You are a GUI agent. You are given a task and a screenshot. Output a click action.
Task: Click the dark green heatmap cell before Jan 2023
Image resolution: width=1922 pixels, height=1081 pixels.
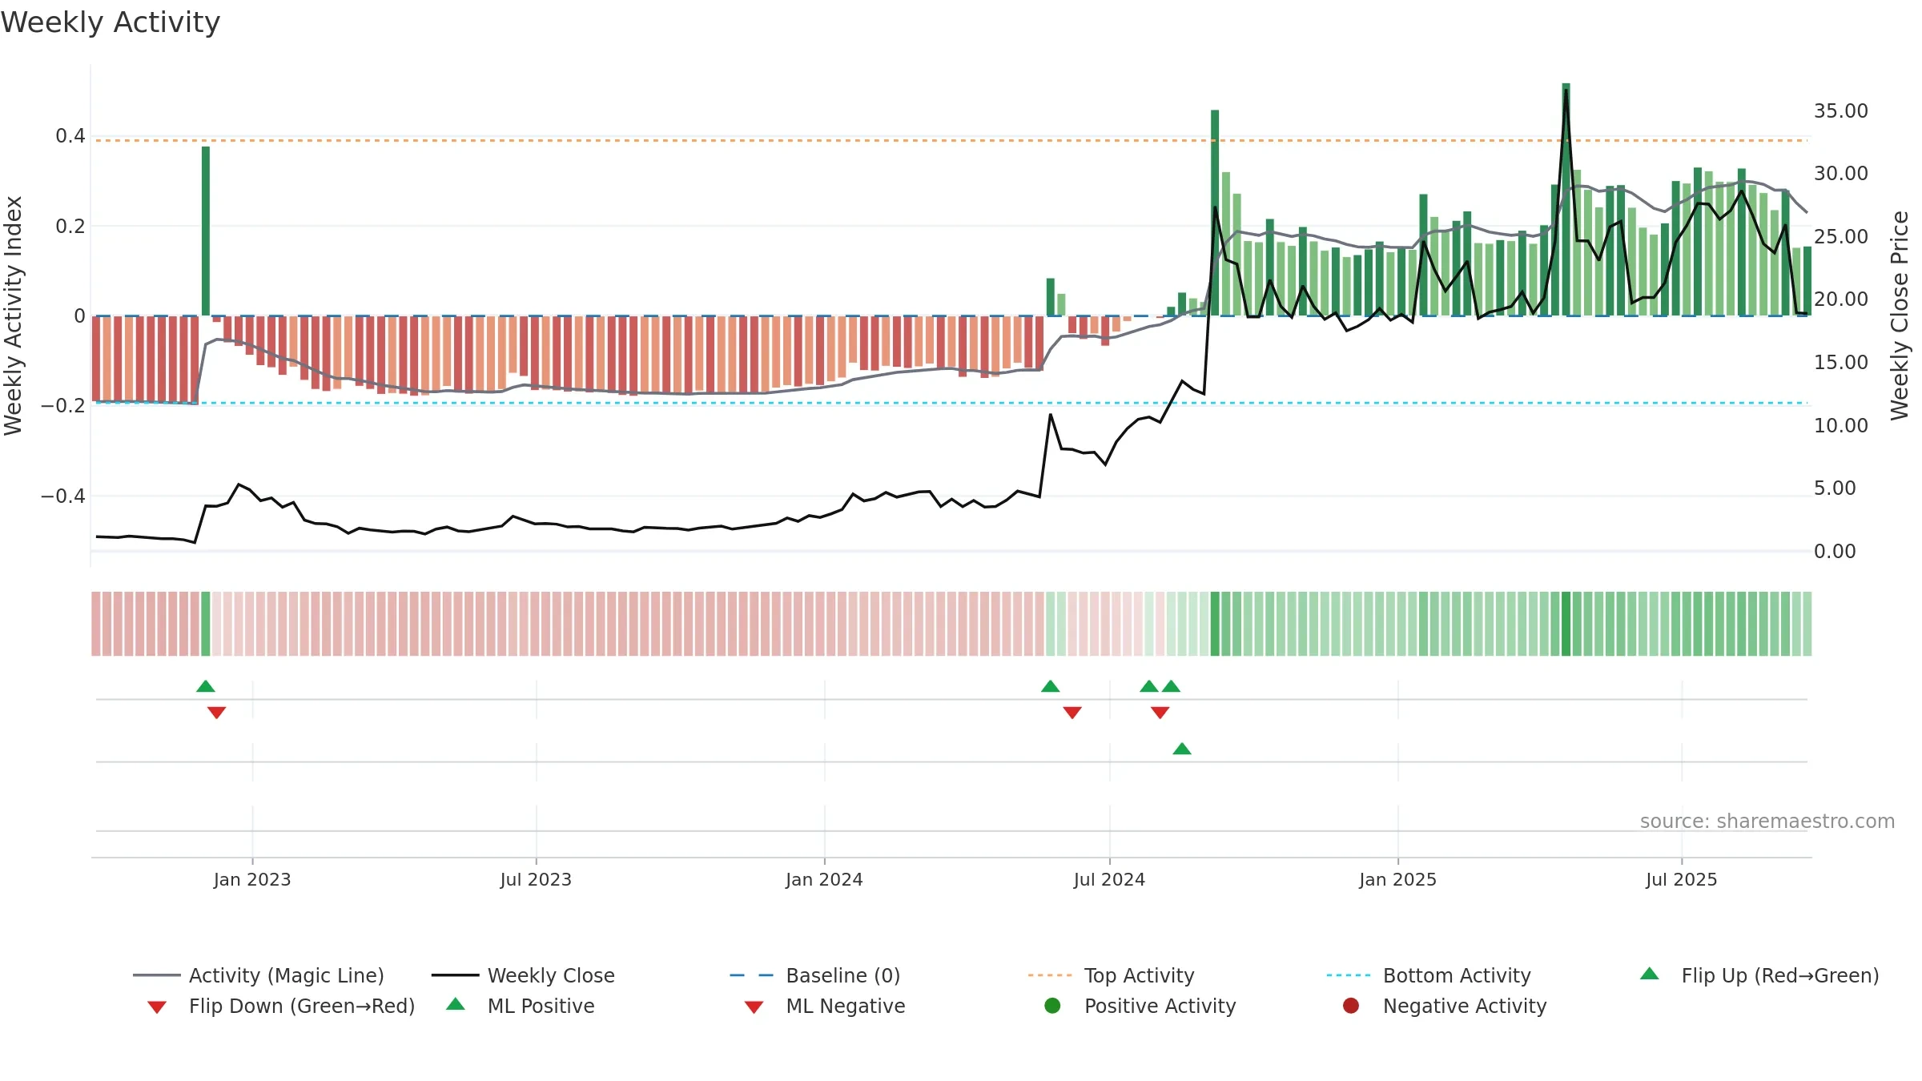(206, 624)
